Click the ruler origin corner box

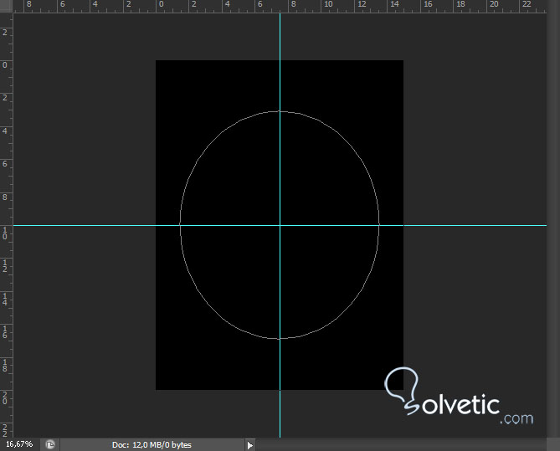(x=7, y=7)
